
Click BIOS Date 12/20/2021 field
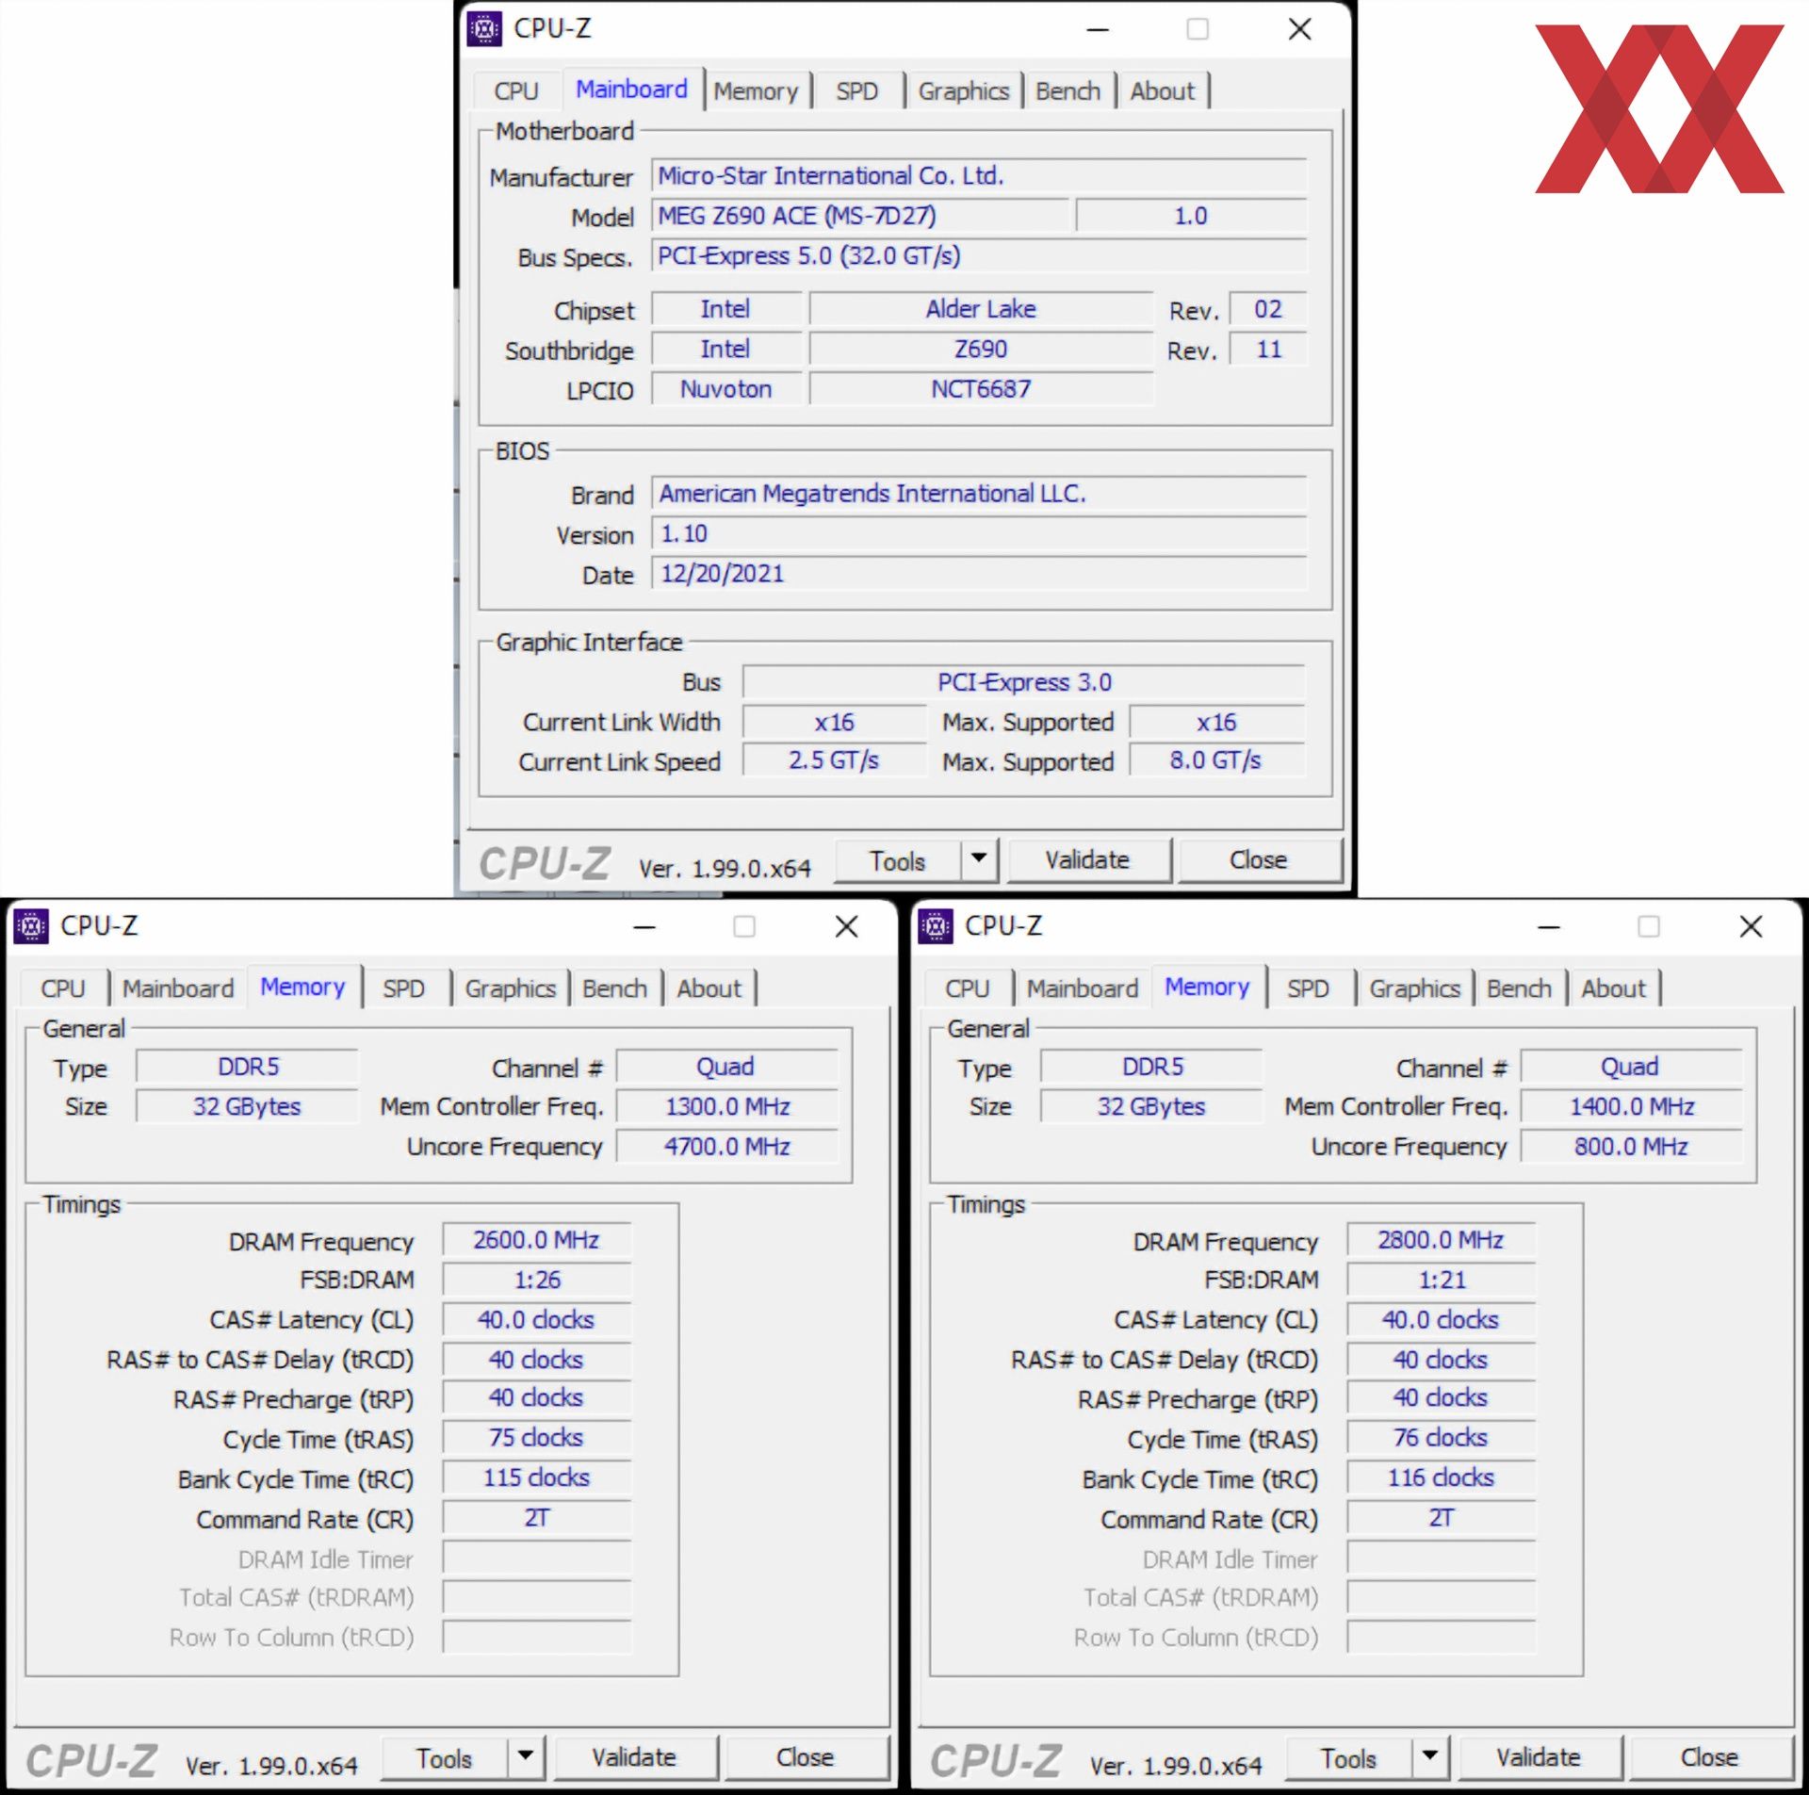click(980, 574)
